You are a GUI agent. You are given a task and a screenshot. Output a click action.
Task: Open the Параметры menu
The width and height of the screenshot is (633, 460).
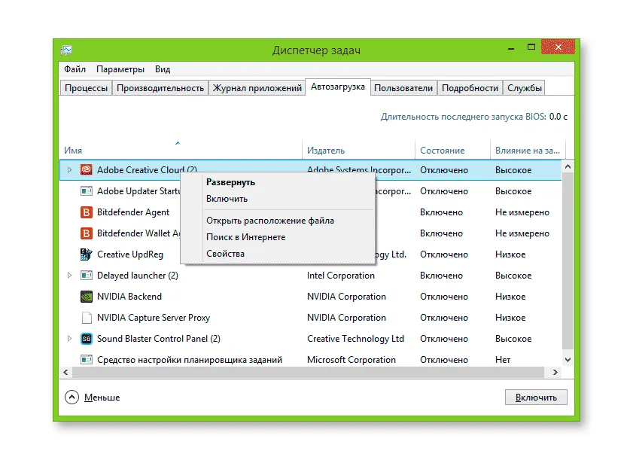(x=120, y=69)
